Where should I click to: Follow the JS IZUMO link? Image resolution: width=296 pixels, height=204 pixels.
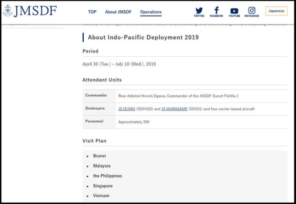(127, 109)
